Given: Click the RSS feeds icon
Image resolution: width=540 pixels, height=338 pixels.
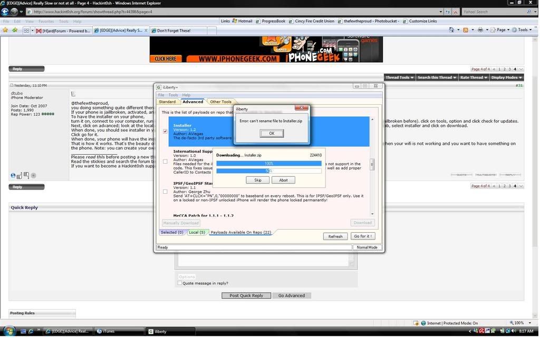Looking at the screenshot, I should tap(466, 30).
